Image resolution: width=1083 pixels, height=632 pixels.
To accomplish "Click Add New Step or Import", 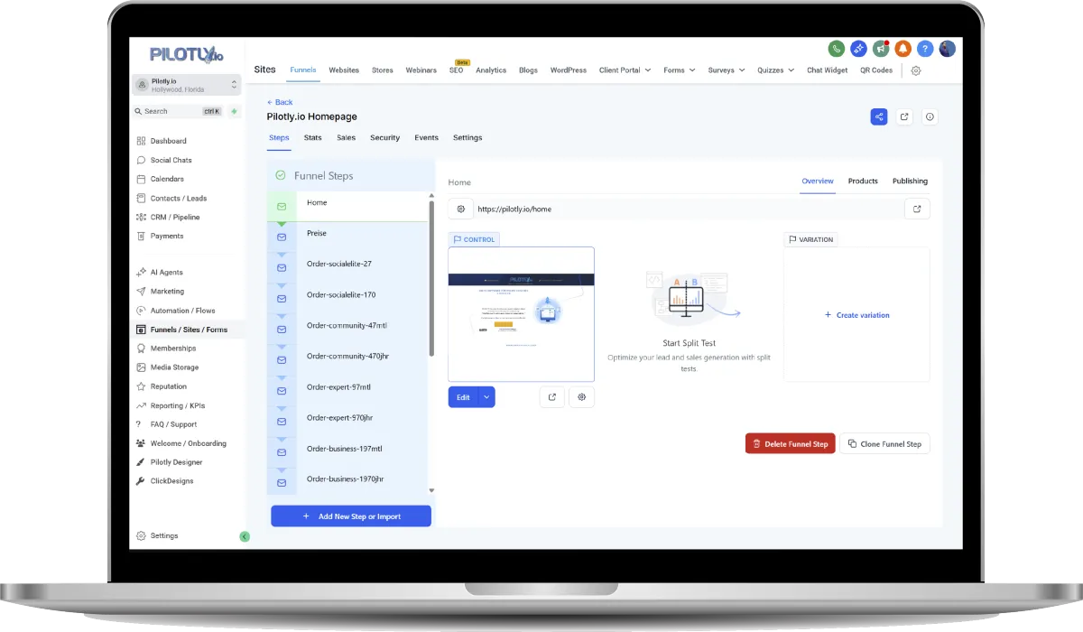I will coord(351,516).
